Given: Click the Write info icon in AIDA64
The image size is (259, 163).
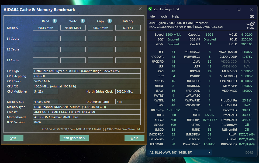Looking at the screenshot, I should click(83, 21).
